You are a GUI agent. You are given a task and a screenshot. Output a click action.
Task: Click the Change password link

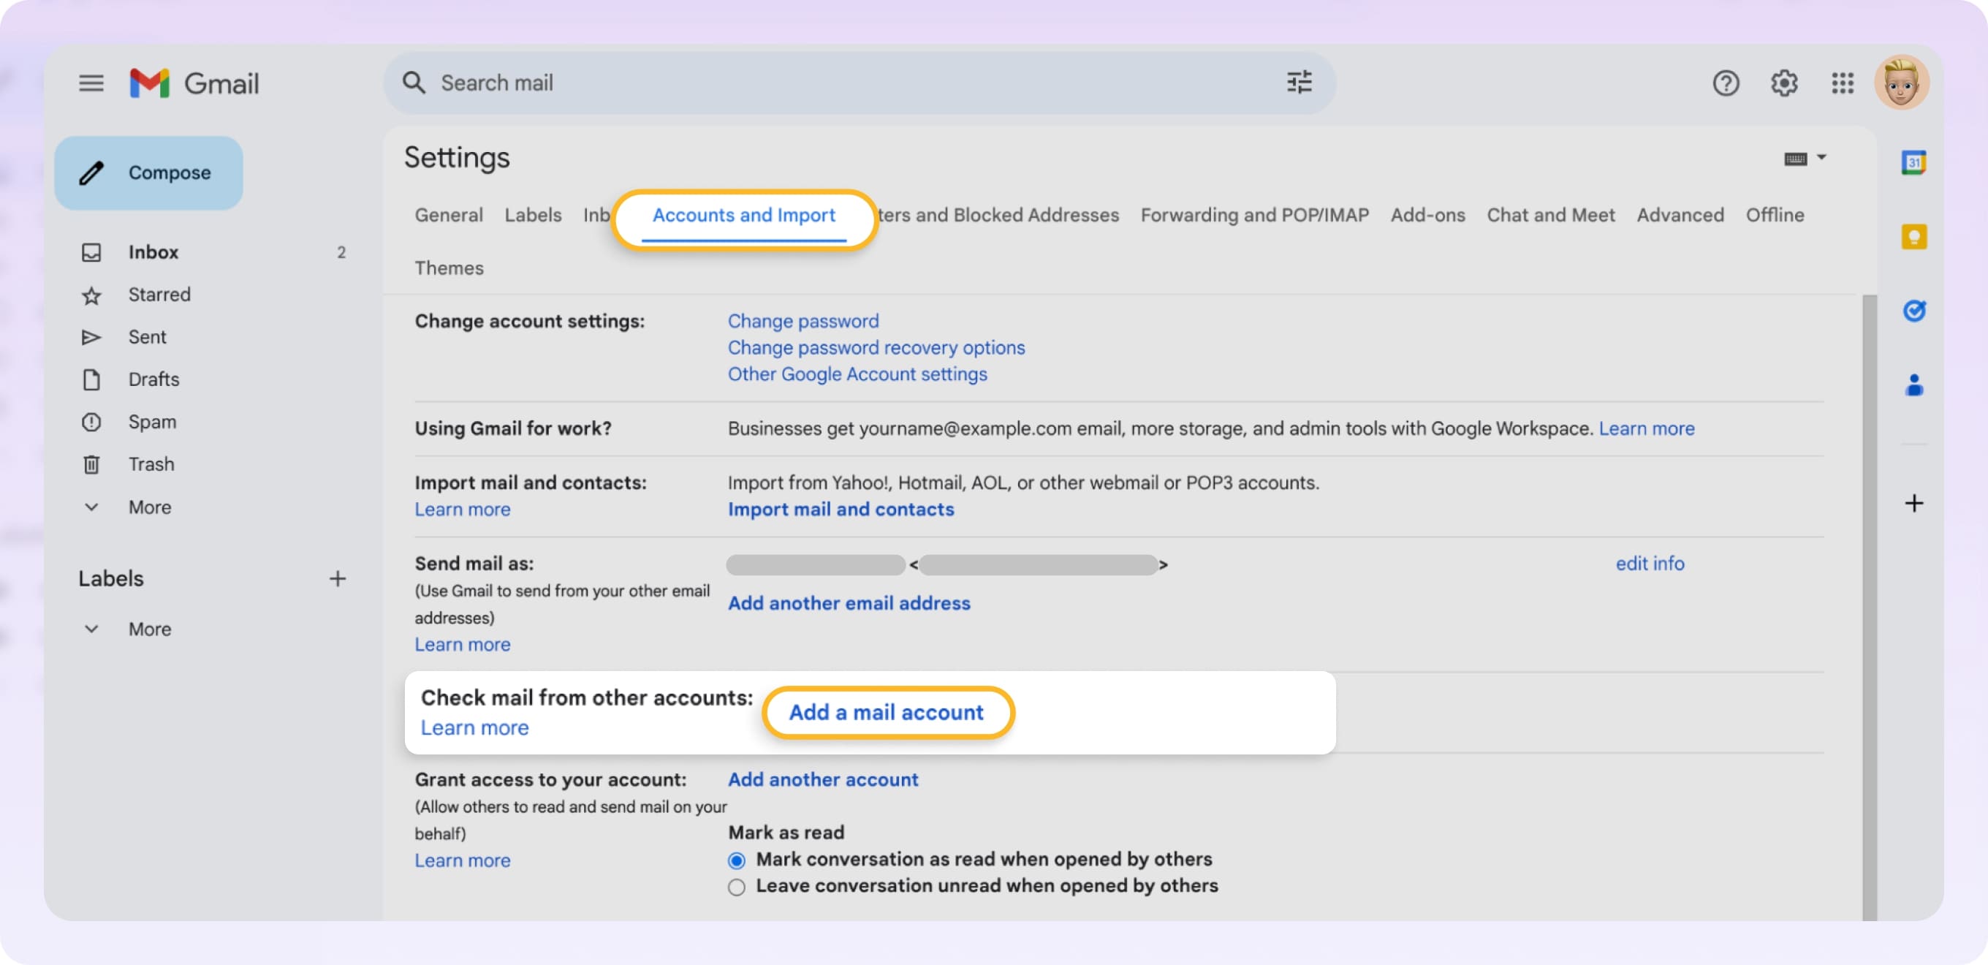tap(803, 321)
